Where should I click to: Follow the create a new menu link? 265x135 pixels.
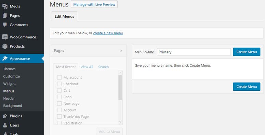[x=108, y=33]
